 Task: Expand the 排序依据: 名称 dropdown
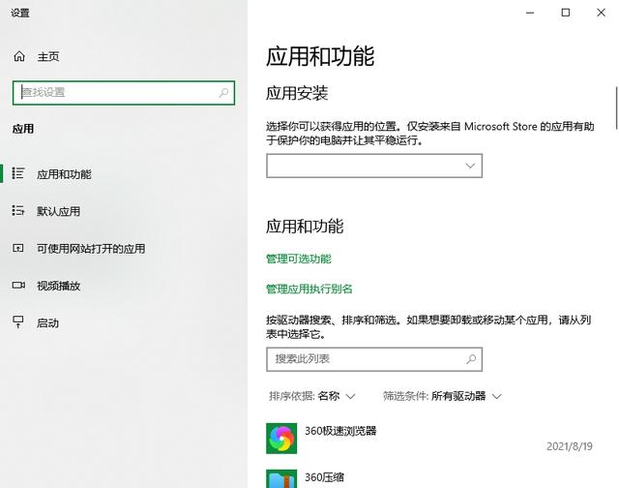point(311,396)
